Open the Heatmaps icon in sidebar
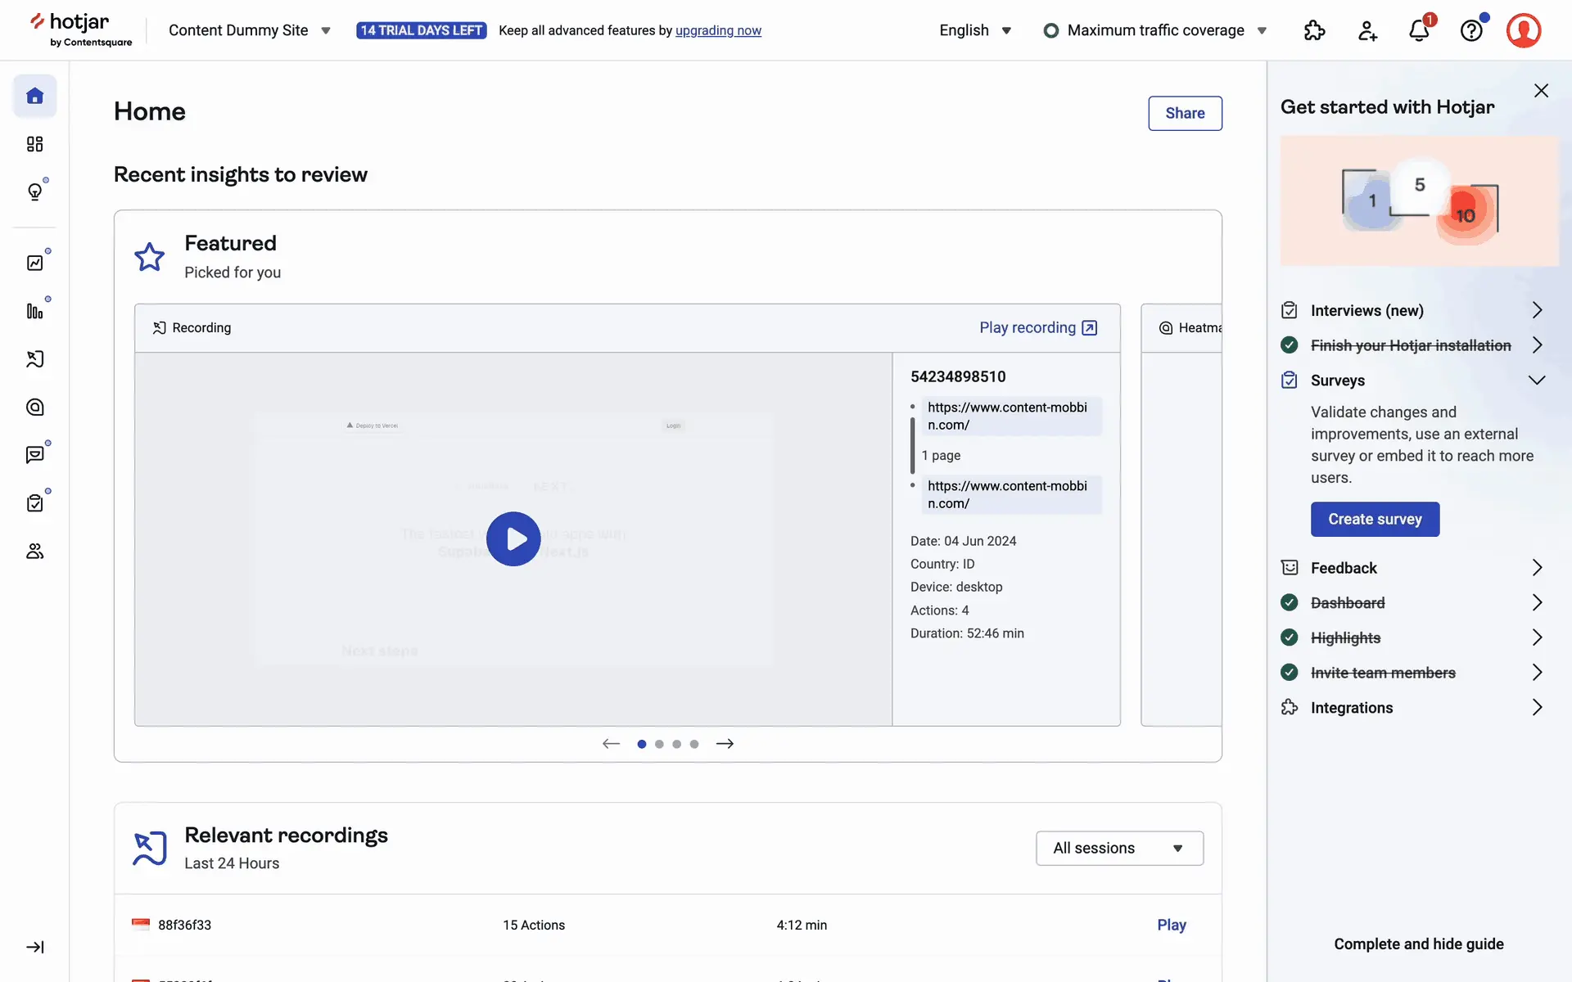Image resolution: width=1572 pixels, height=982 pixels. (34, 407)
